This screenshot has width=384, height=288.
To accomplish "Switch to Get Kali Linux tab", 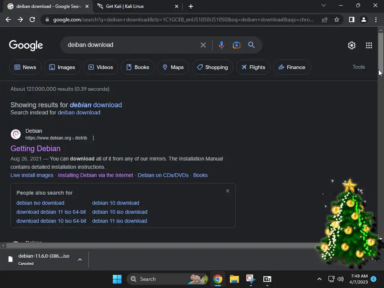I will point(137,6).
